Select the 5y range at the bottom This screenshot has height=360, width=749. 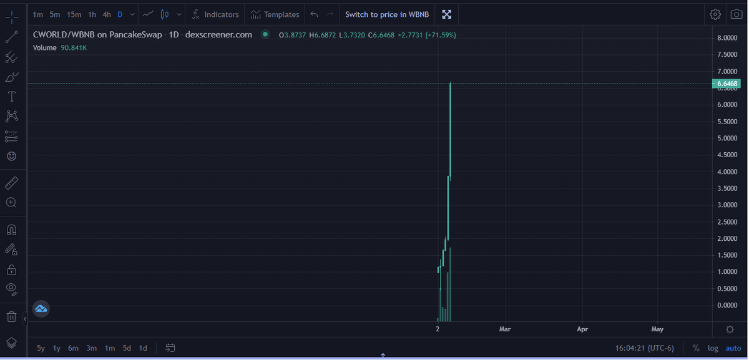(41, 348)
